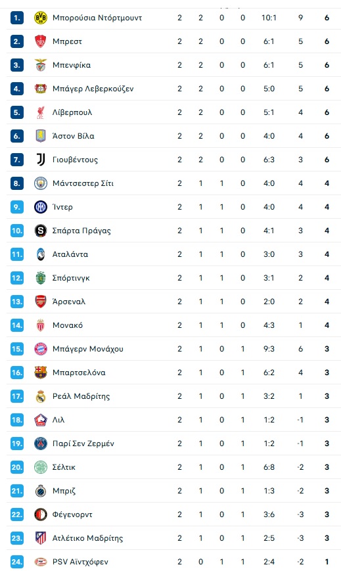
Task: Click the Sparta Prague badge icon
Action: click(41, 231)
